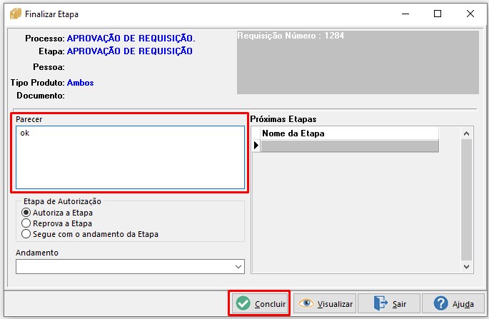This screenshot has width=489, height=319.
Task: Expand the Andamento dropdown arrow
Action: [x=238, y=267]
